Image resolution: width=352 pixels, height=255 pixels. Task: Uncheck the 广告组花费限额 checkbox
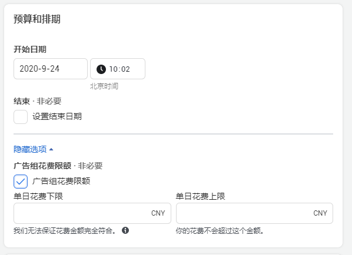(x=21, y=182)
